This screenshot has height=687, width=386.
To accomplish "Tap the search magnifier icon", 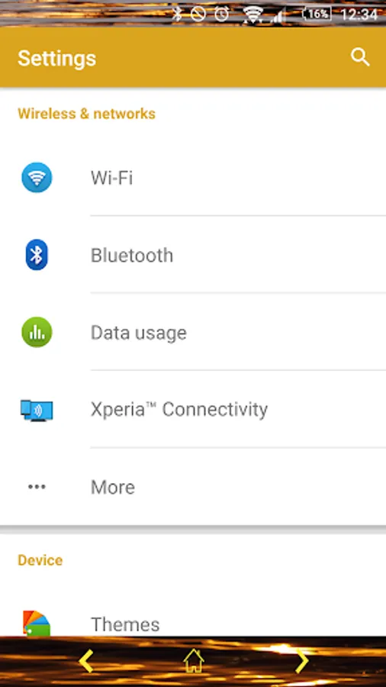I will [x=360, y=57].
